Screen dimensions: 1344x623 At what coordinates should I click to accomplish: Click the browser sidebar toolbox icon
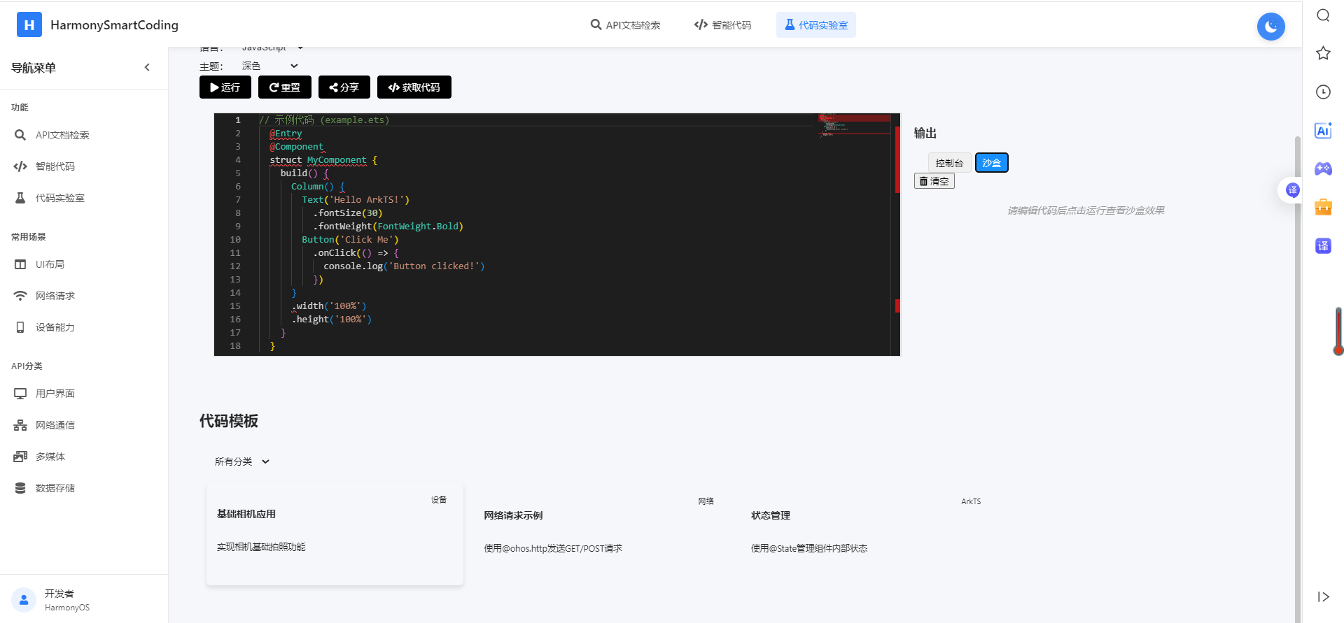pos(1323,207)
